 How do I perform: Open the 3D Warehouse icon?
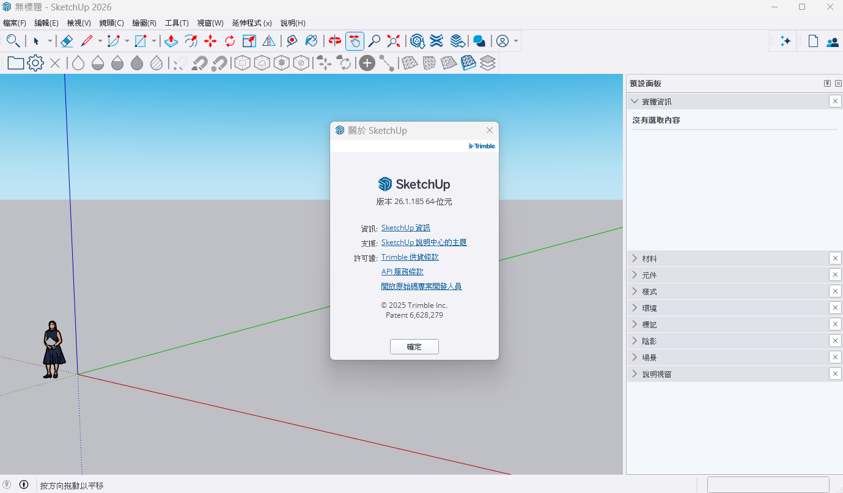click(418, 41)
